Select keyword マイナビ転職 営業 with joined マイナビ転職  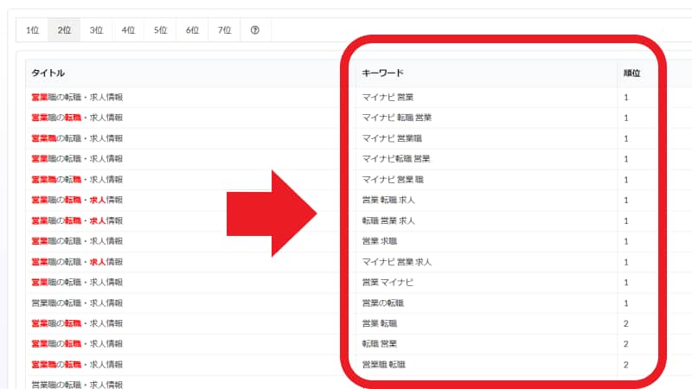(x=396, y=159)
